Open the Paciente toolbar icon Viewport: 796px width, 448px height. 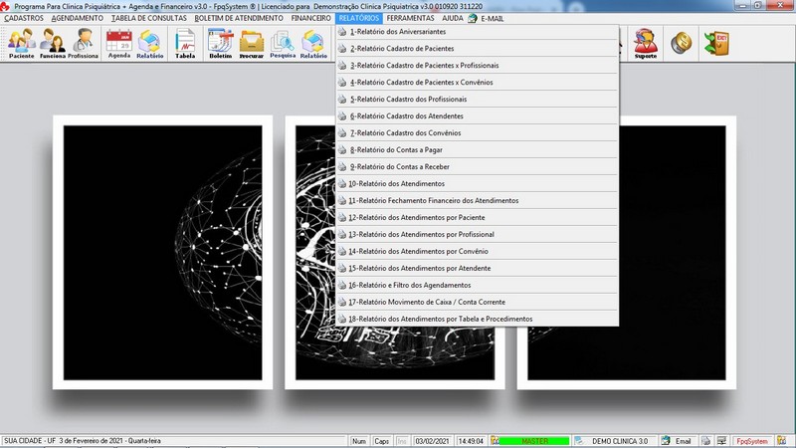tap(21, 43)
